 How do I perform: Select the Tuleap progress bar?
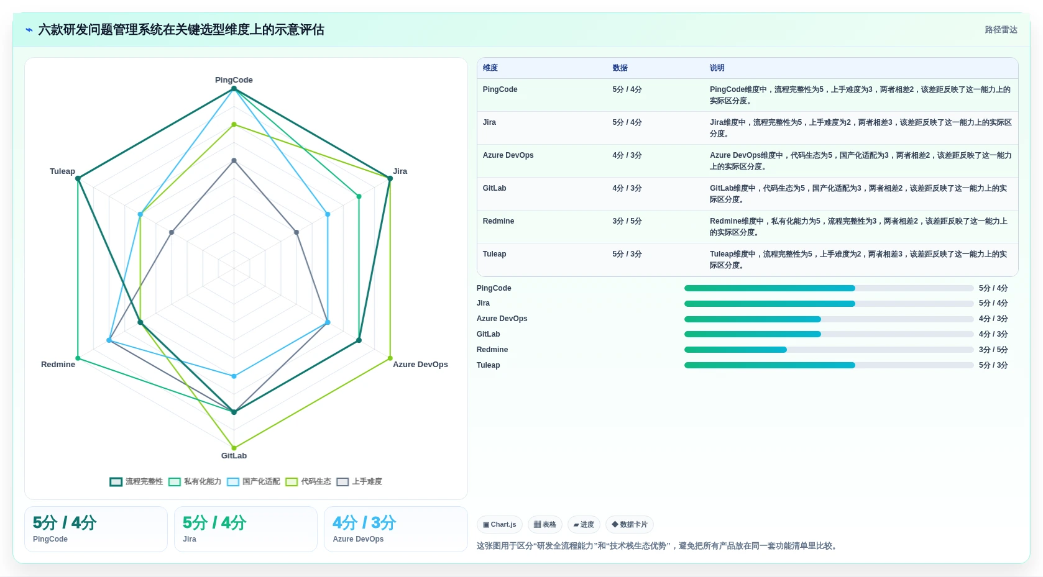click(x=829, y=365)
